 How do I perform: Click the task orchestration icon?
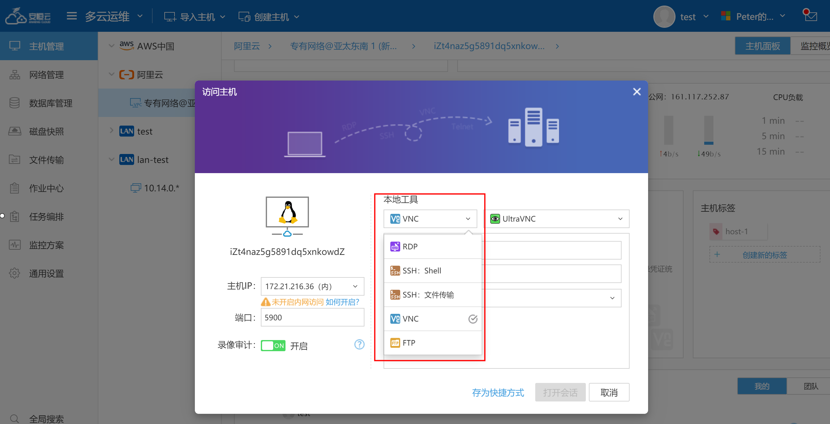[x=14, y=216]
